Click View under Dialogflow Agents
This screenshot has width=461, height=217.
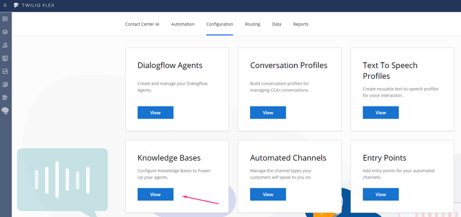point(155,112)
